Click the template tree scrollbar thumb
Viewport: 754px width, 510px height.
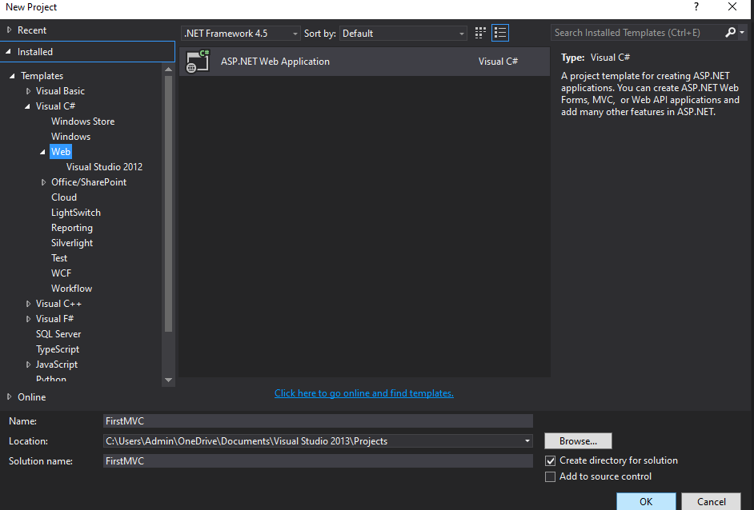[168, 204]
